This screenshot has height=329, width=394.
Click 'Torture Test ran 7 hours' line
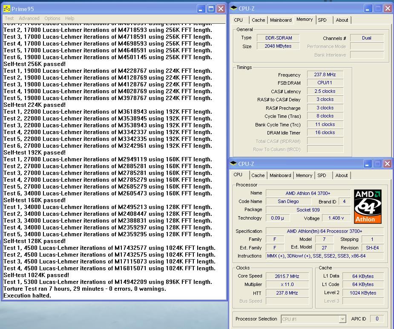[85, 289]
